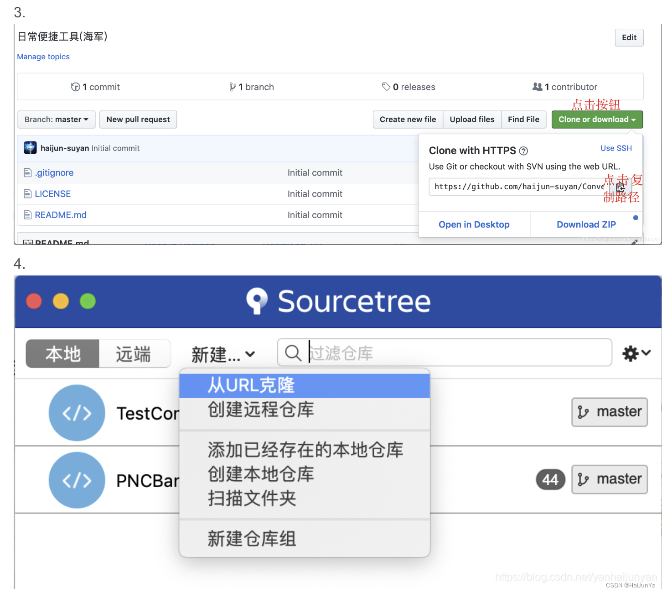The width and height of the screenshot is (662, 592).
Task: Open the Clone or download dropdown
Action: pos(597,119)
